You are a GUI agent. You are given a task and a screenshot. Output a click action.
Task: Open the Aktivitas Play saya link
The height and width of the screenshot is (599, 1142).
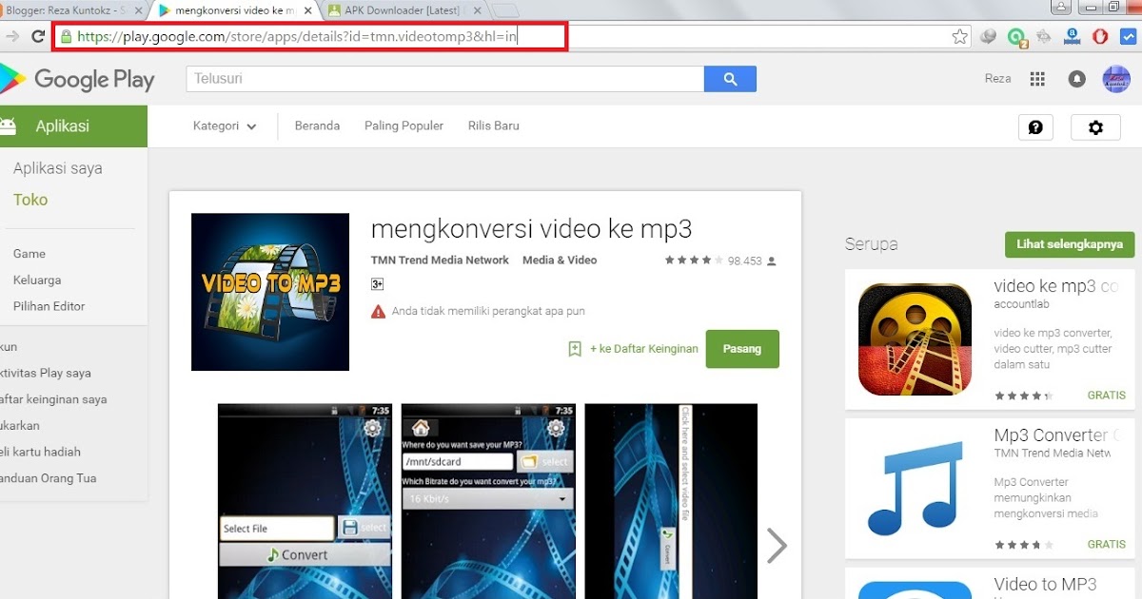(46, 373)
